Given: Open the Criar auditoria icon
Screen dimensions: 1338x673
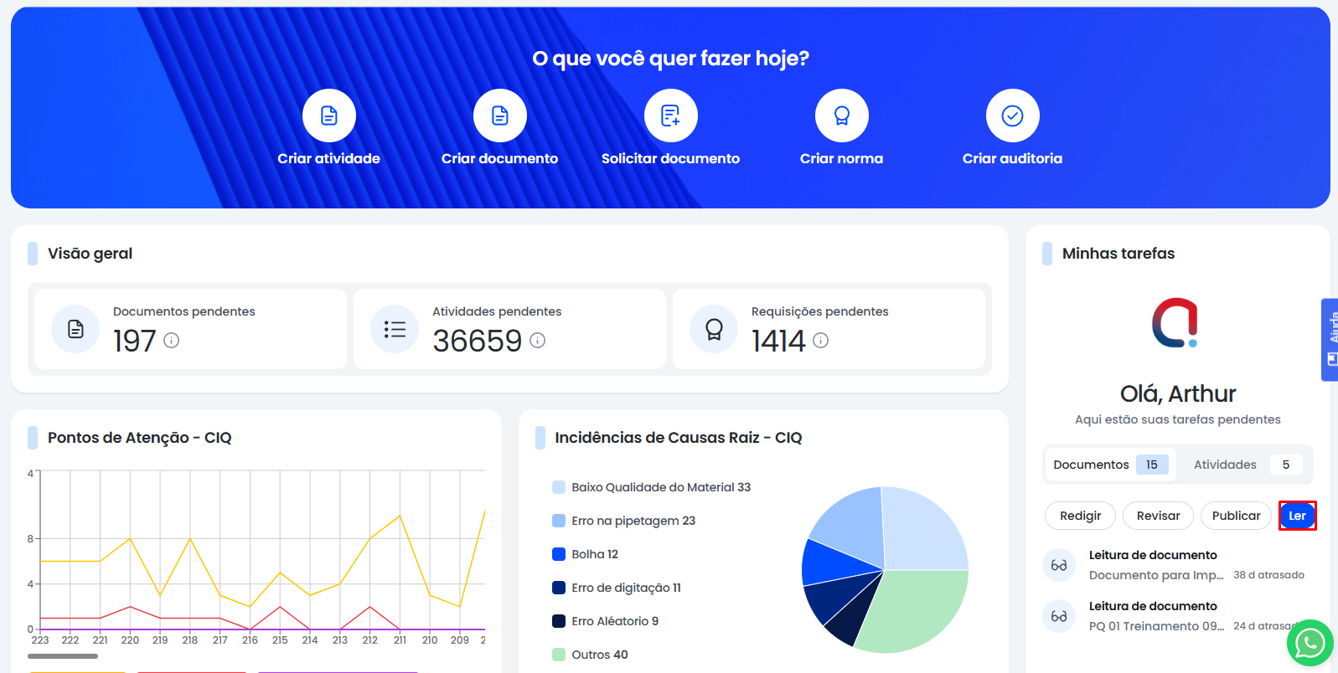Looking at the screenshot, I should click(x=1012, y=116).
